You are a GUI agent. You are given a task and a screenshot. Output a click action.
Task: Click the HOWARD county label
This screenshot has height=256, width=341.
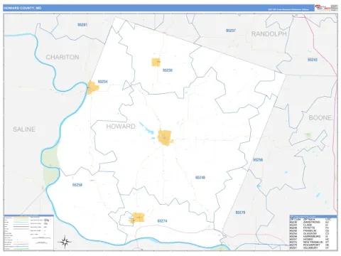click(121, 127)
